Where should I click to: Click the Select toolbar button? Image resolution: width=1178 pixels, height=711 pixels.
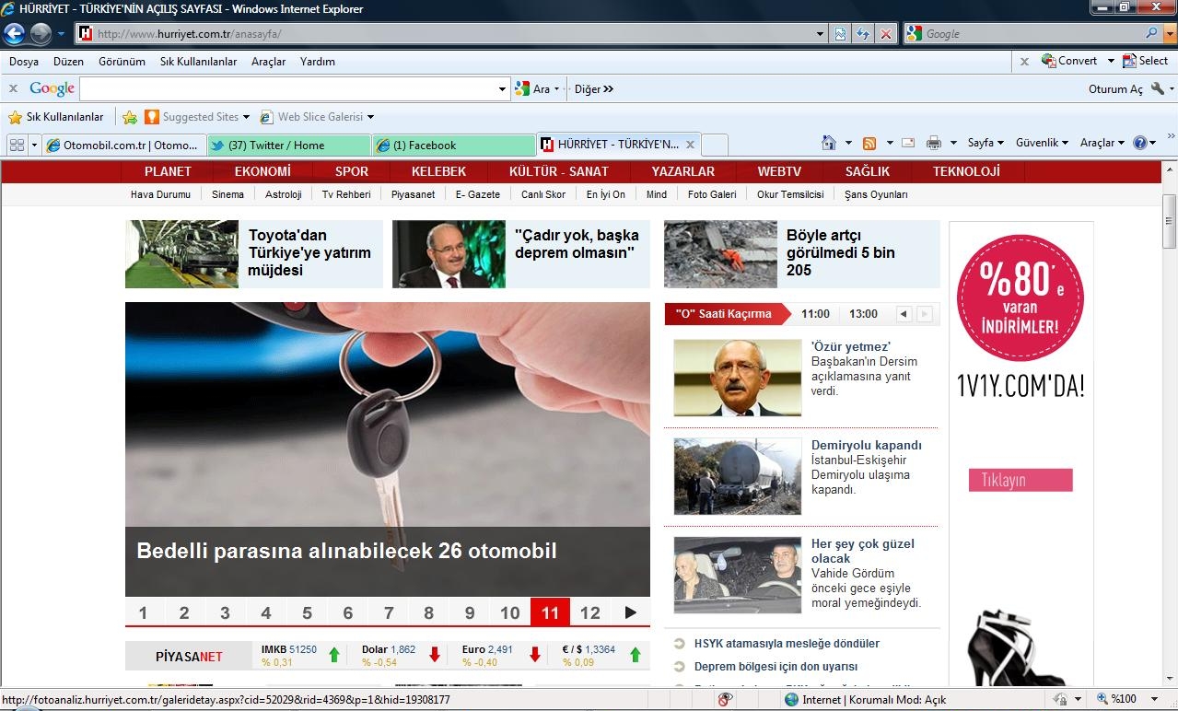coord(1145,61)
